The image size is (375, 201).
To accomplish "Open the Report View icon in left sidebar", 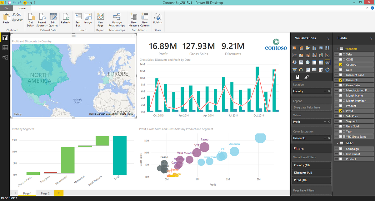I will point(5,37).
